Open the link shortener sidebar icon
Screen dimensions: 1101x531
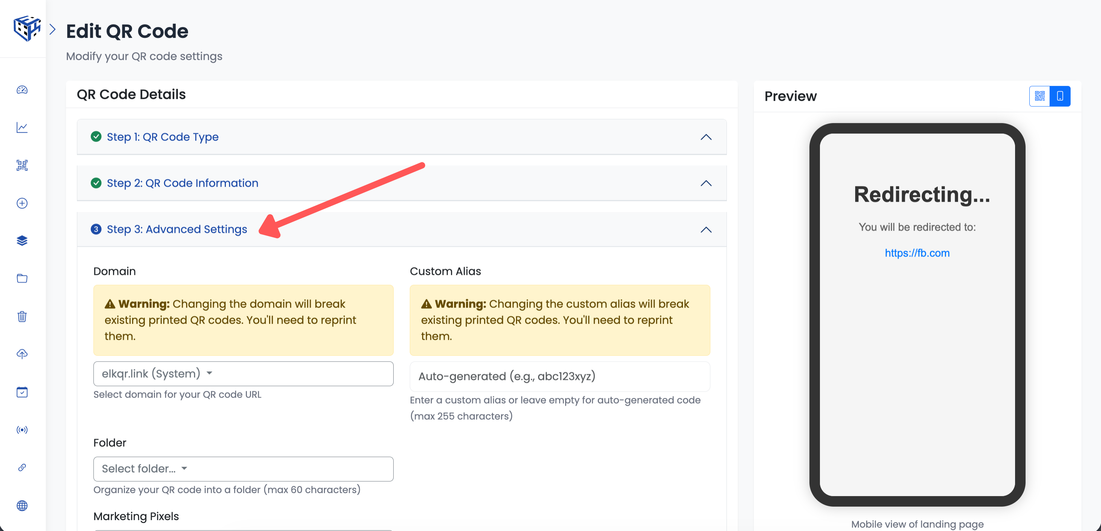(x=22, y=467)
